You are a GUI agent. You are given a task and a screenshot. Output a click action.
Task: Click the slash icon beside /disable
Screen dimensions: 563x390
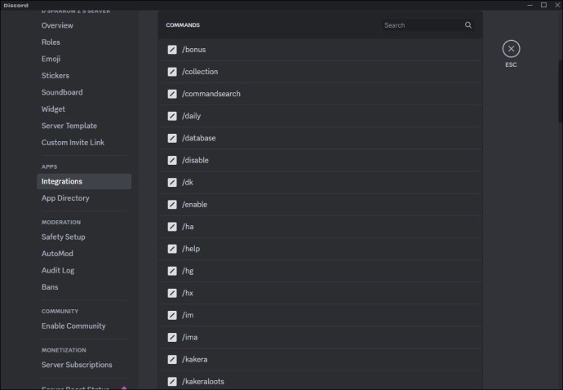pos(172,160)
